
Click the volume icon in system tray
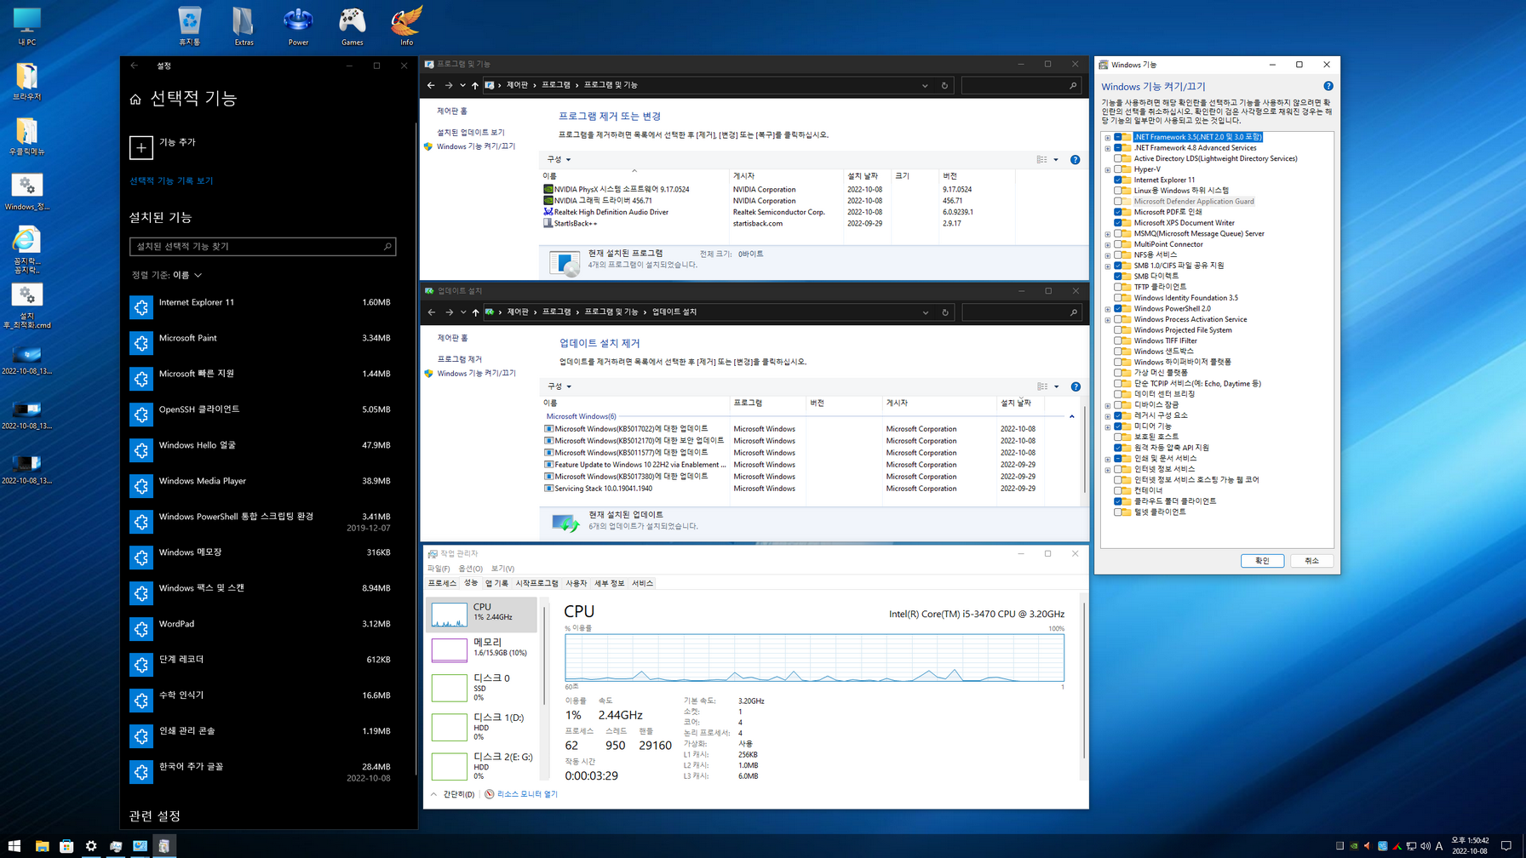(x=1425, y=846)
